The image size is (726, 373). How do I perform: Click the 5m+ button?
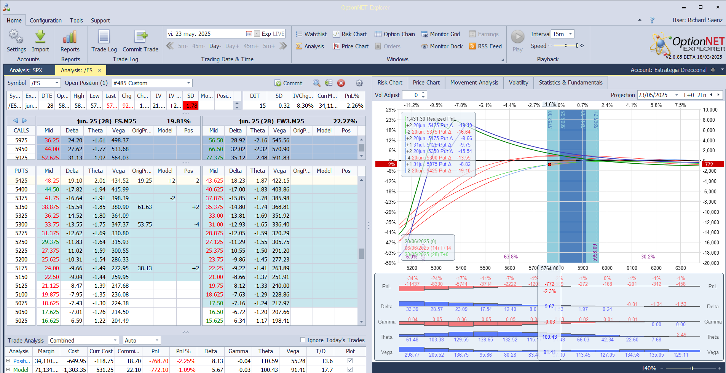point(269,46)
